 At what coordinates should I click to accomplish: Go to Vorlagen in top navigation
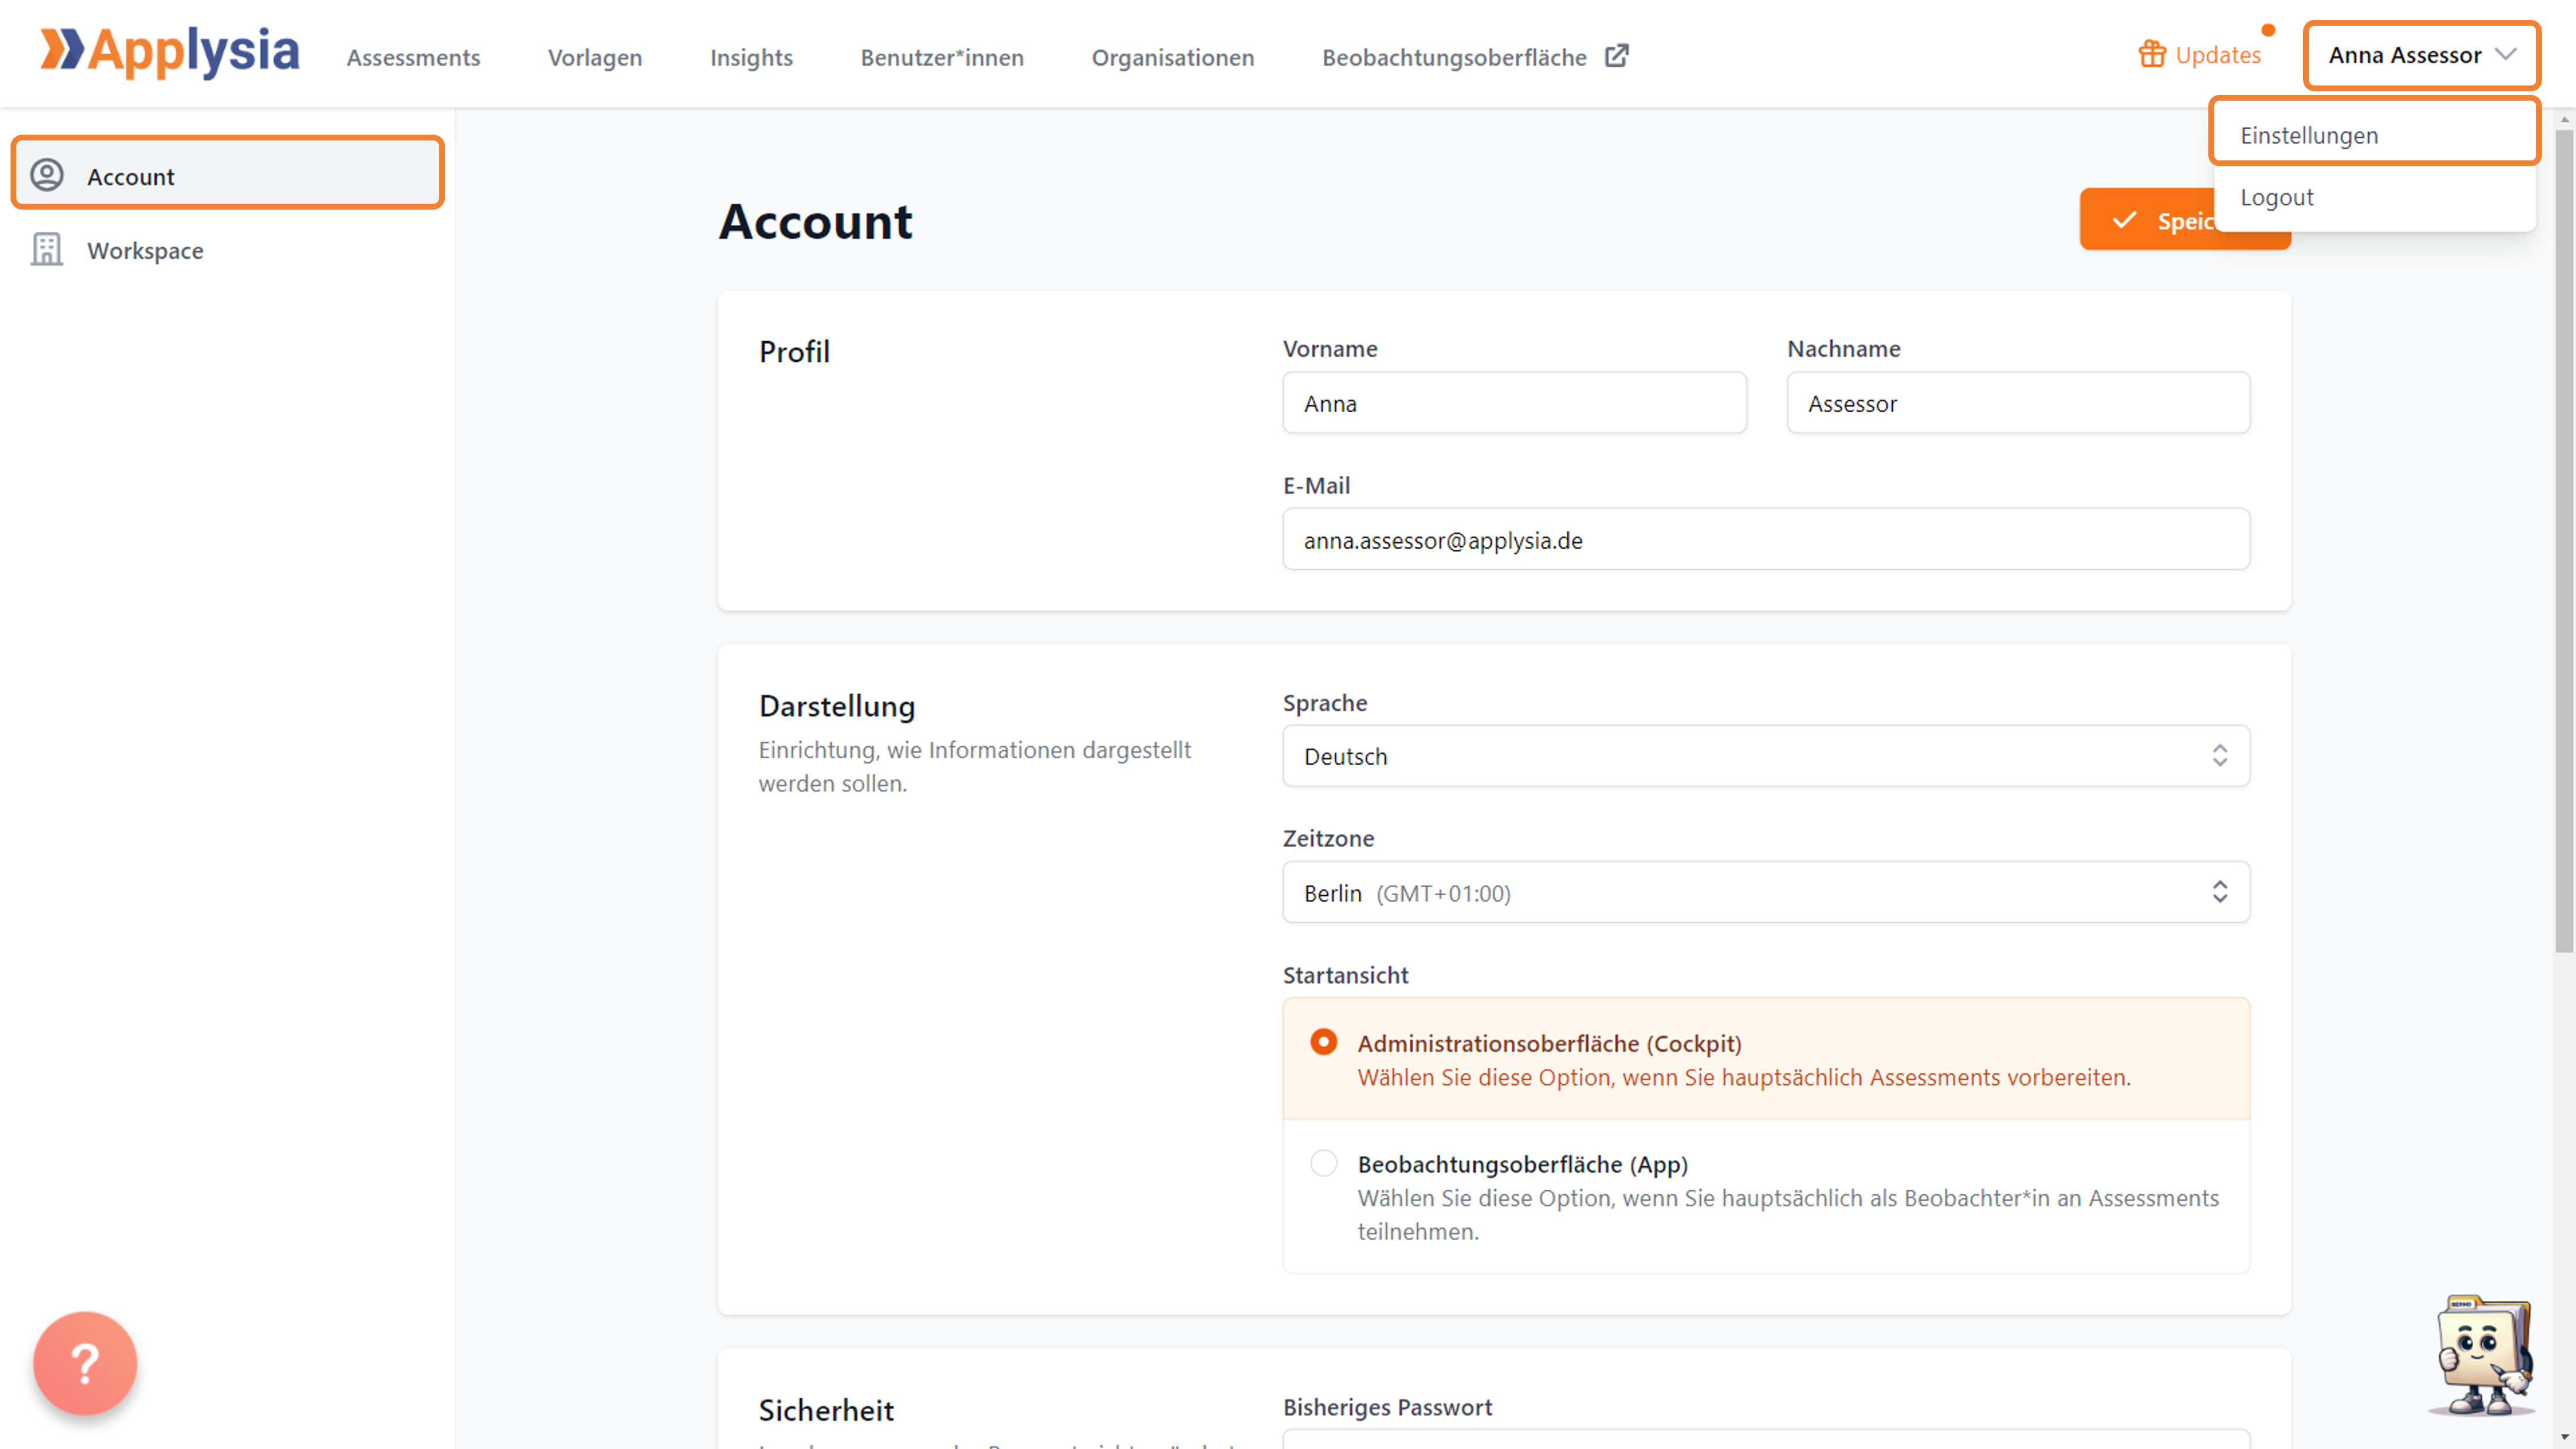(x=595, y=57)
